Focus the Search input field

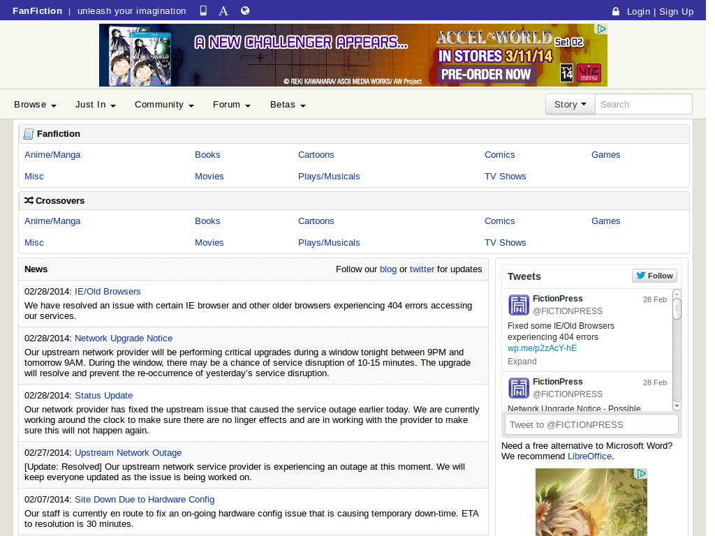(643, 105)
